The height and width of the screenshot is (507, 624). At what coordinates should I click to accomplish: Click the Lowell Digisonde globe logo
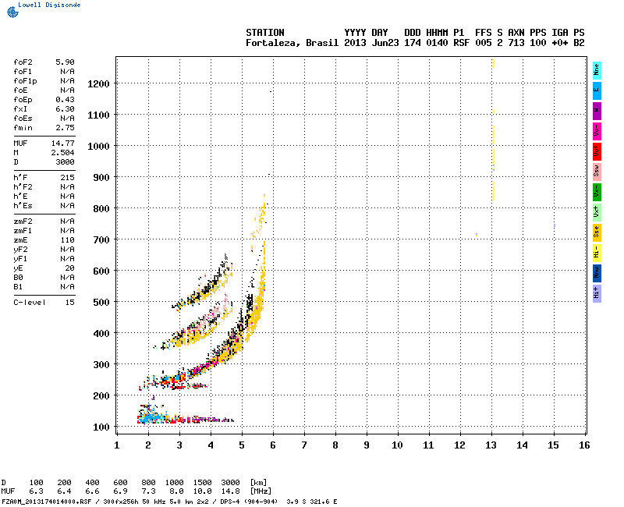pos(12,12)
